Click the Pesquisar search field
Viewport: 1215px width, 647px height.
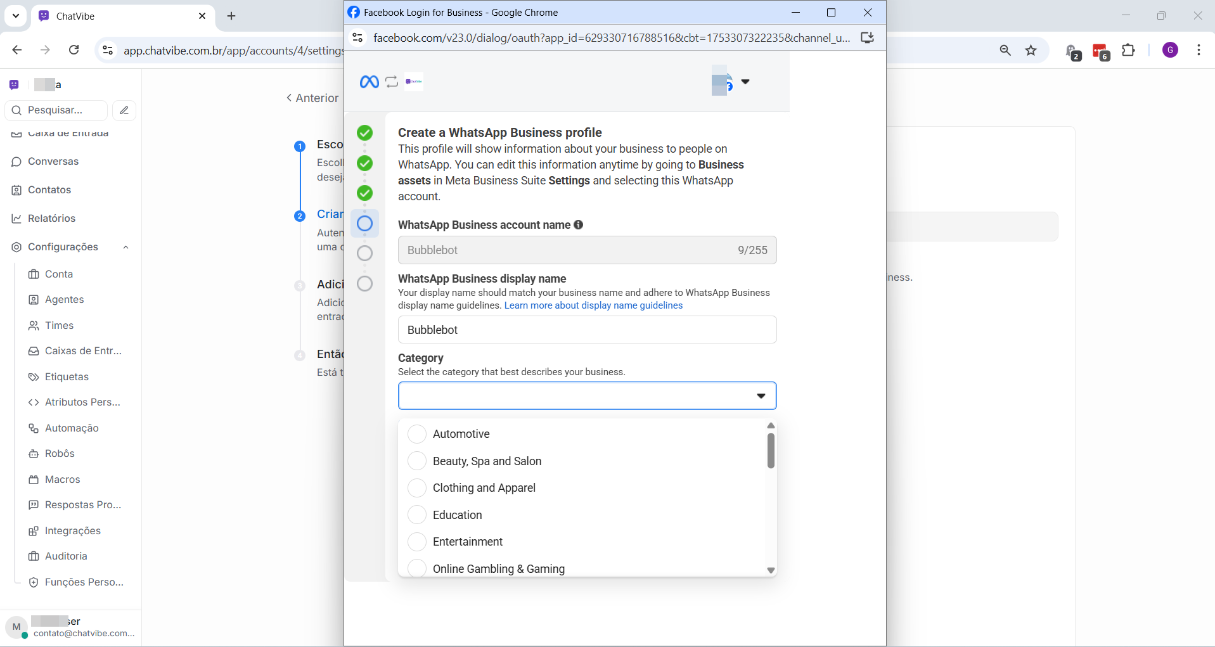pyautogui.click(x=56, y=110)
